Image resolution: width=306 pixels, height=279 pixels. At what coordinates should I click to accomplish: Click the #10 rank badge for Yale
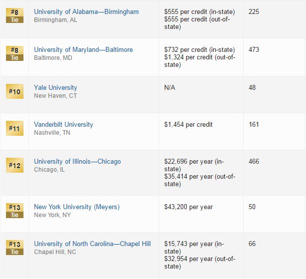(14, 91)
